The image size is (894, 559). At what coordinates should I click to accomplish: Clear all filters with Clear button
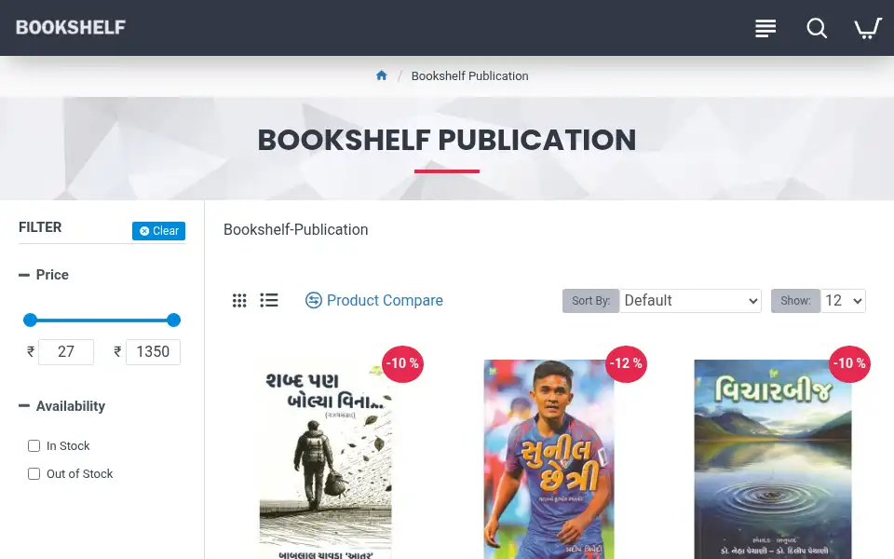click(x=158, y=230)
